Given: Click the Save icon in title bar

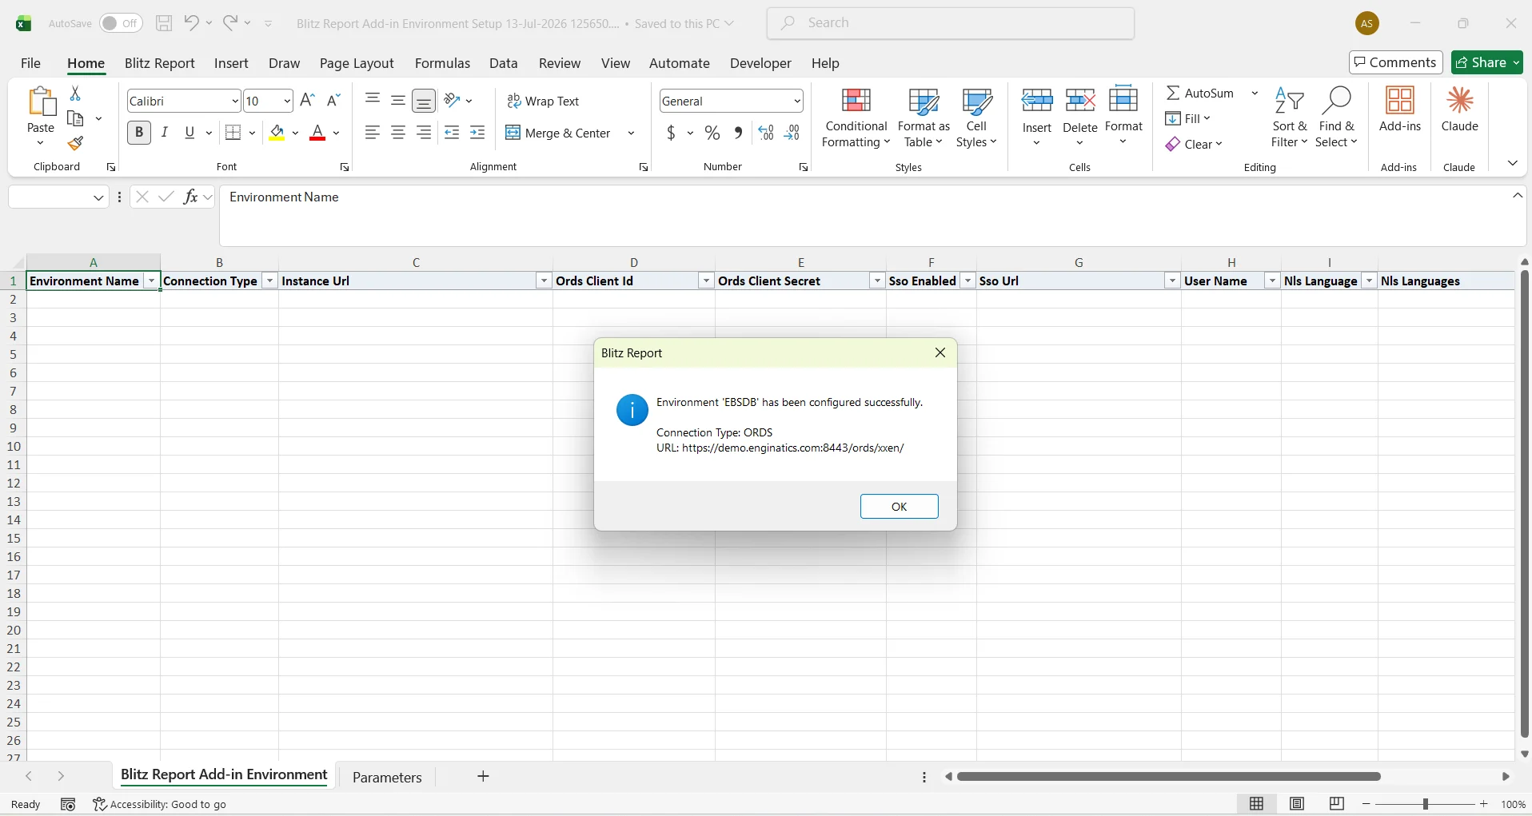Looking at the screenshot, I should 164,23.
